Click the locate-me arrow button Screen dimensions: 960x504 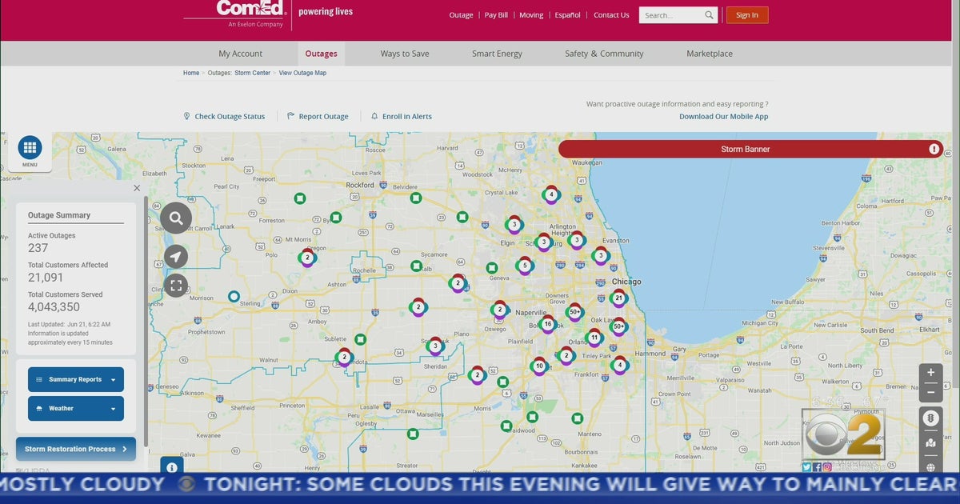click(176, 256)
